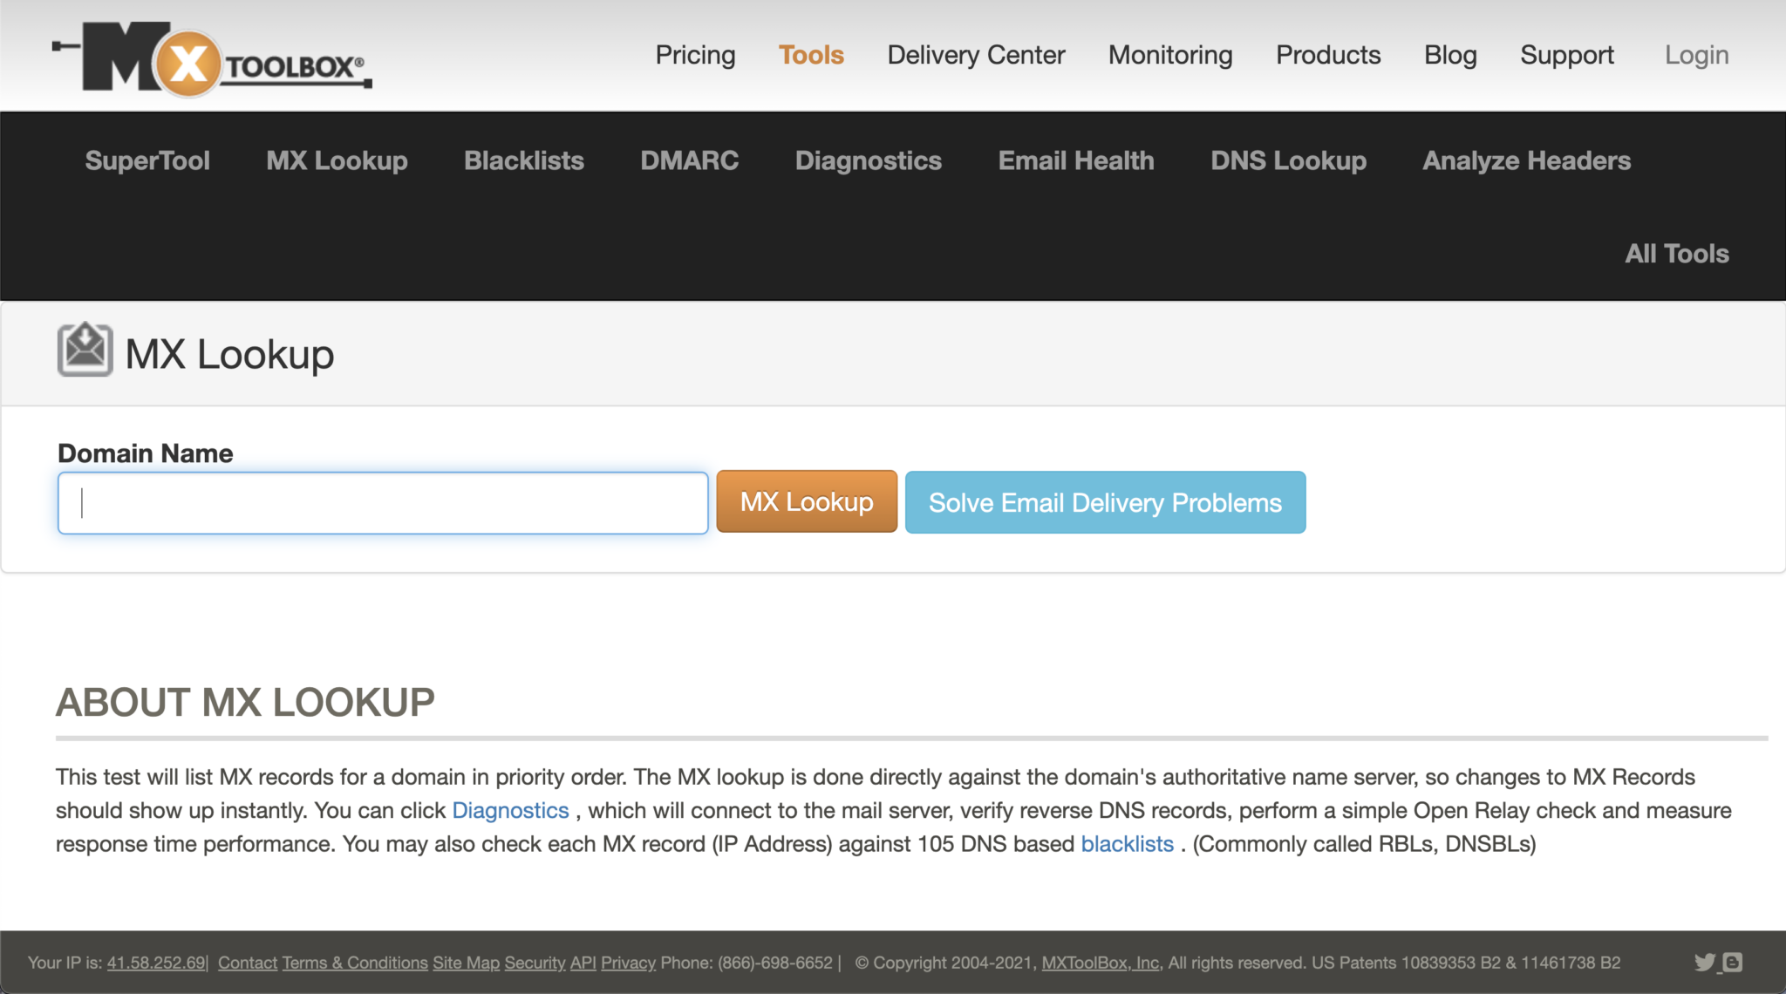Open the Tools menu

(x=810, y=54)
